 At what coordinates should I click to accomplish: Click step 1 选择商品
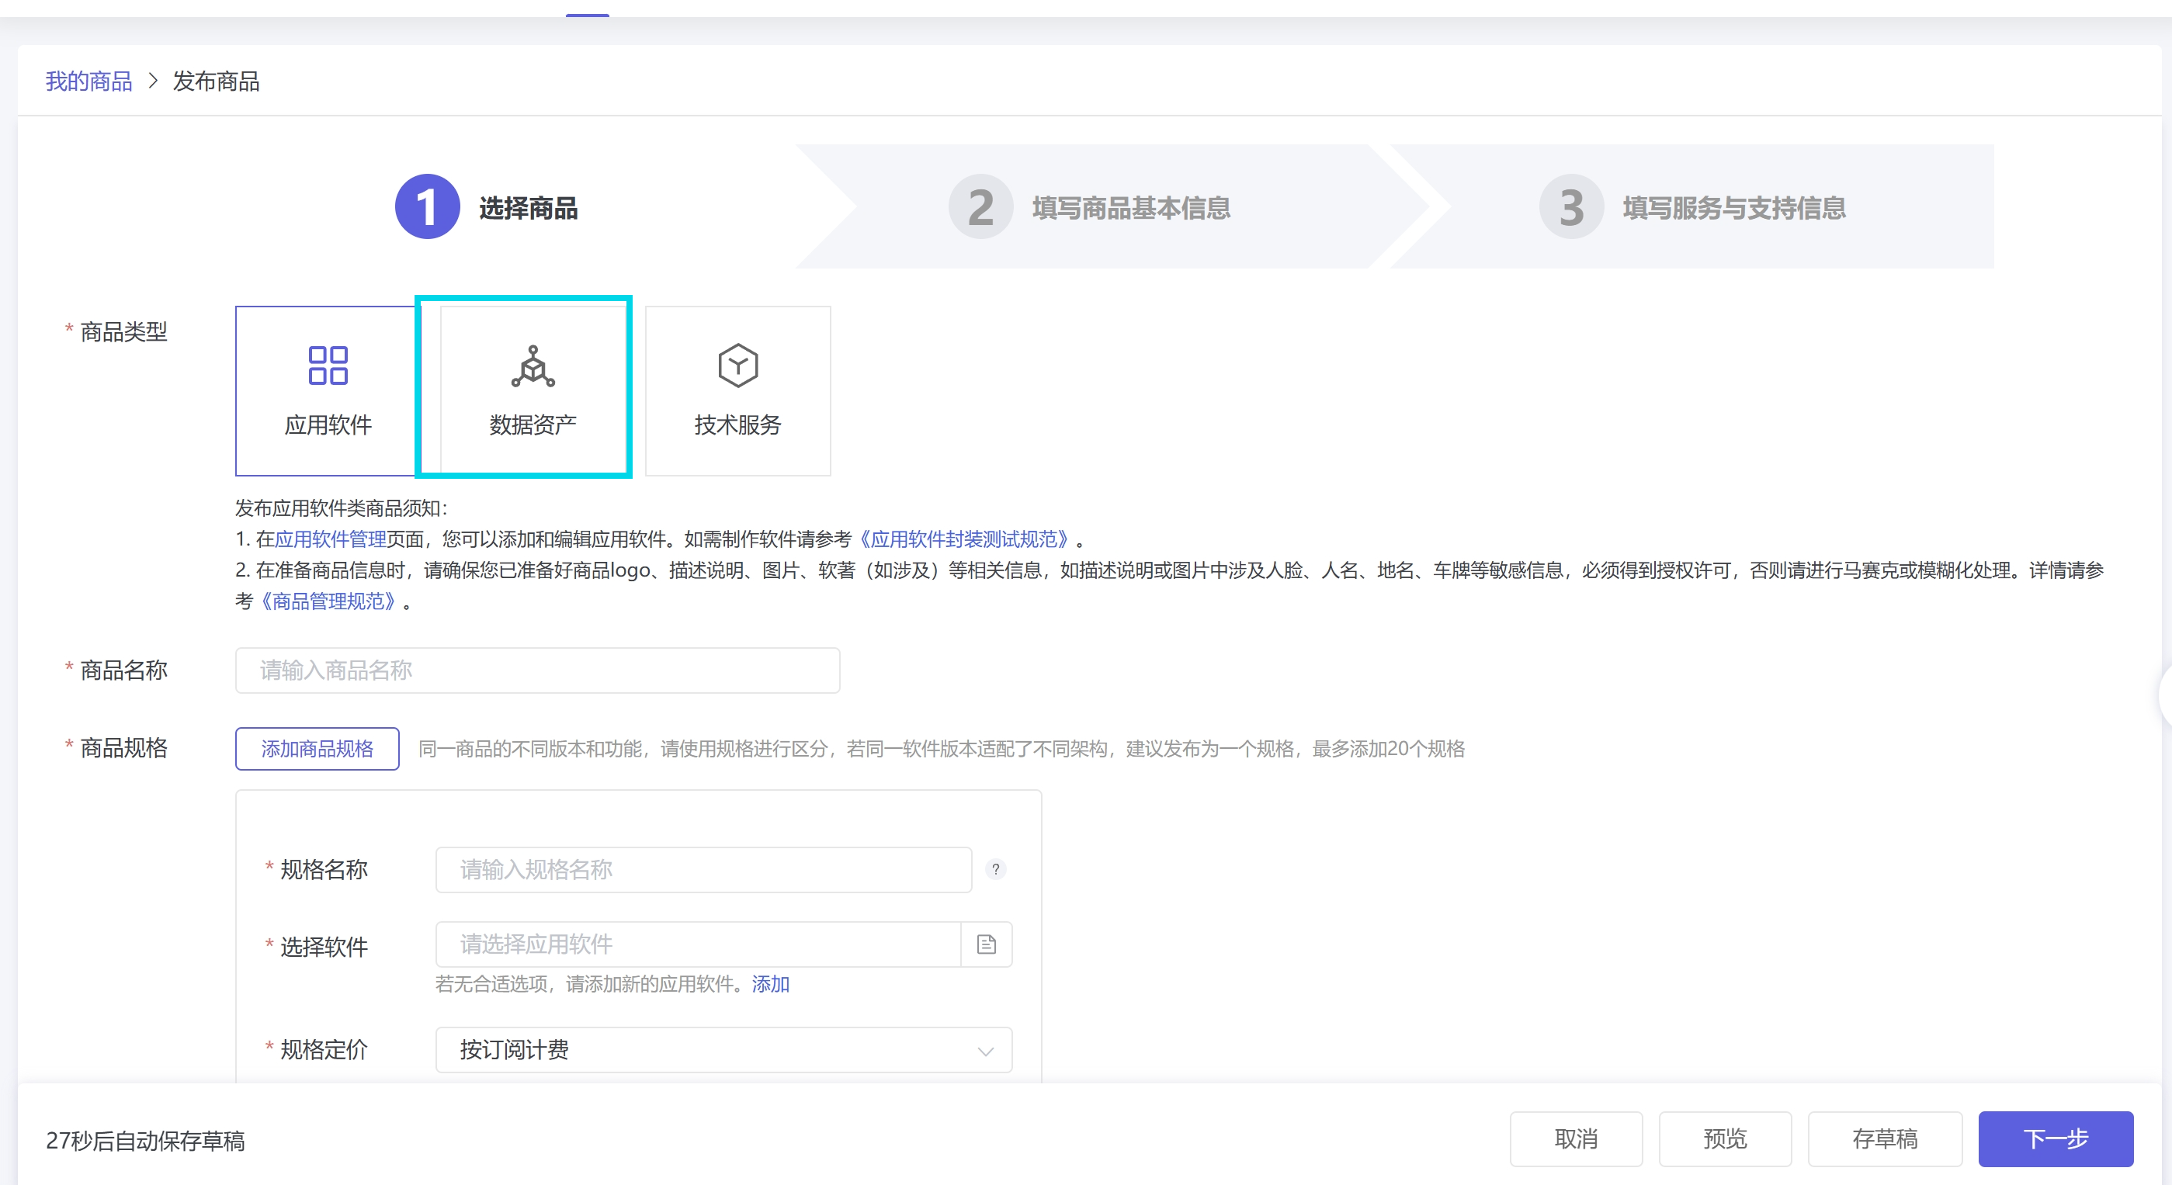point(487,206)
